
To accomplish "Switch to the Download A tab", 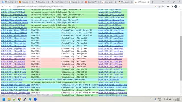I will click(92, 2).
